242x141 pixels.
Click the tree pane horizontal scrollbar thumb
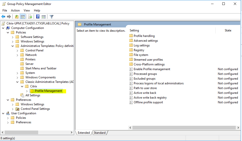(x=21, y=132)
